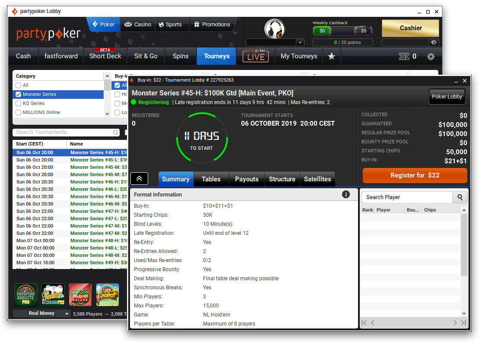Image resolution: width=485 pixels, height=345 pixels.
Task: Uncheck Monster Series category checkbox
Action: pos(18,94)
